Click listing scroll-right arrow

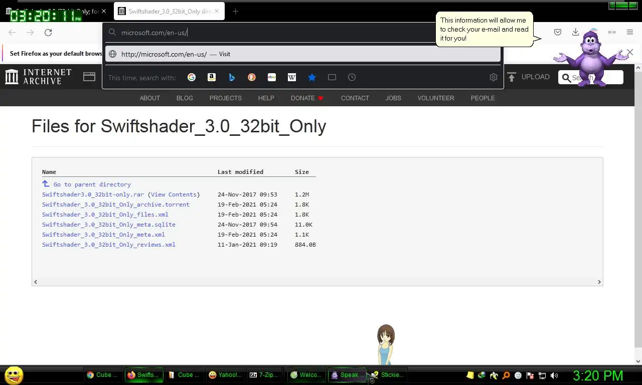click(x=599, y=282)
